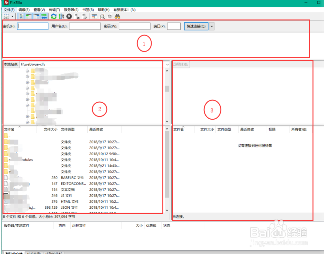This screenshot has width=326, height=254.
Task: Open the 本地站点 path dropdown arrow
Action: click(167, 65)
